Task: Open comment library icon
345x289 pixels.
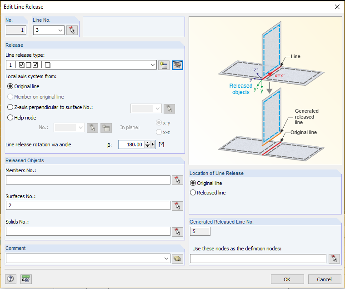Action: pos(177,259)
